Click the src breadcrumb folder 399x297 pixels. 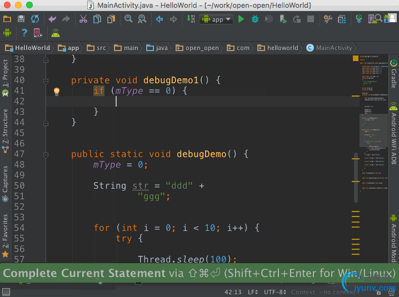click(96, 48)
